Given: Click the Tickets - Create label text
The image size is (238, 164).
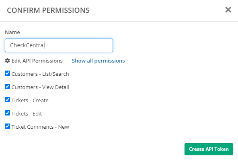Looking at the screenshot, I should coord(30,100).
